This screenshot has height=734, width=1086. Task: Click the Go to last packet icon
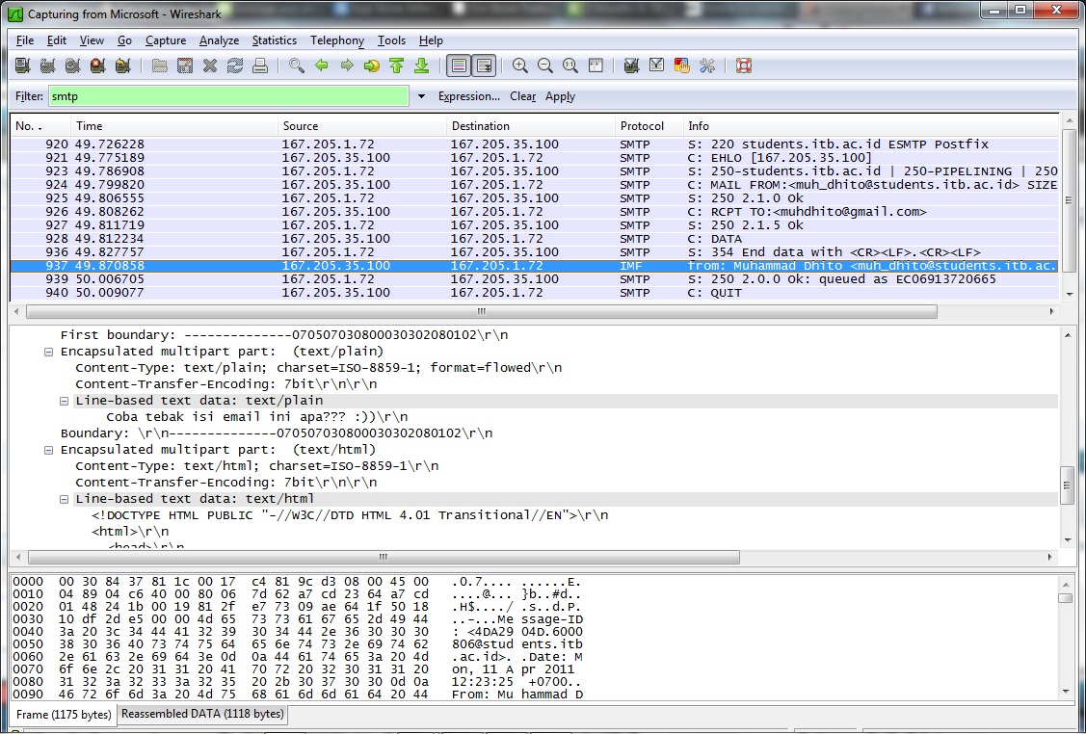[421, 66]
